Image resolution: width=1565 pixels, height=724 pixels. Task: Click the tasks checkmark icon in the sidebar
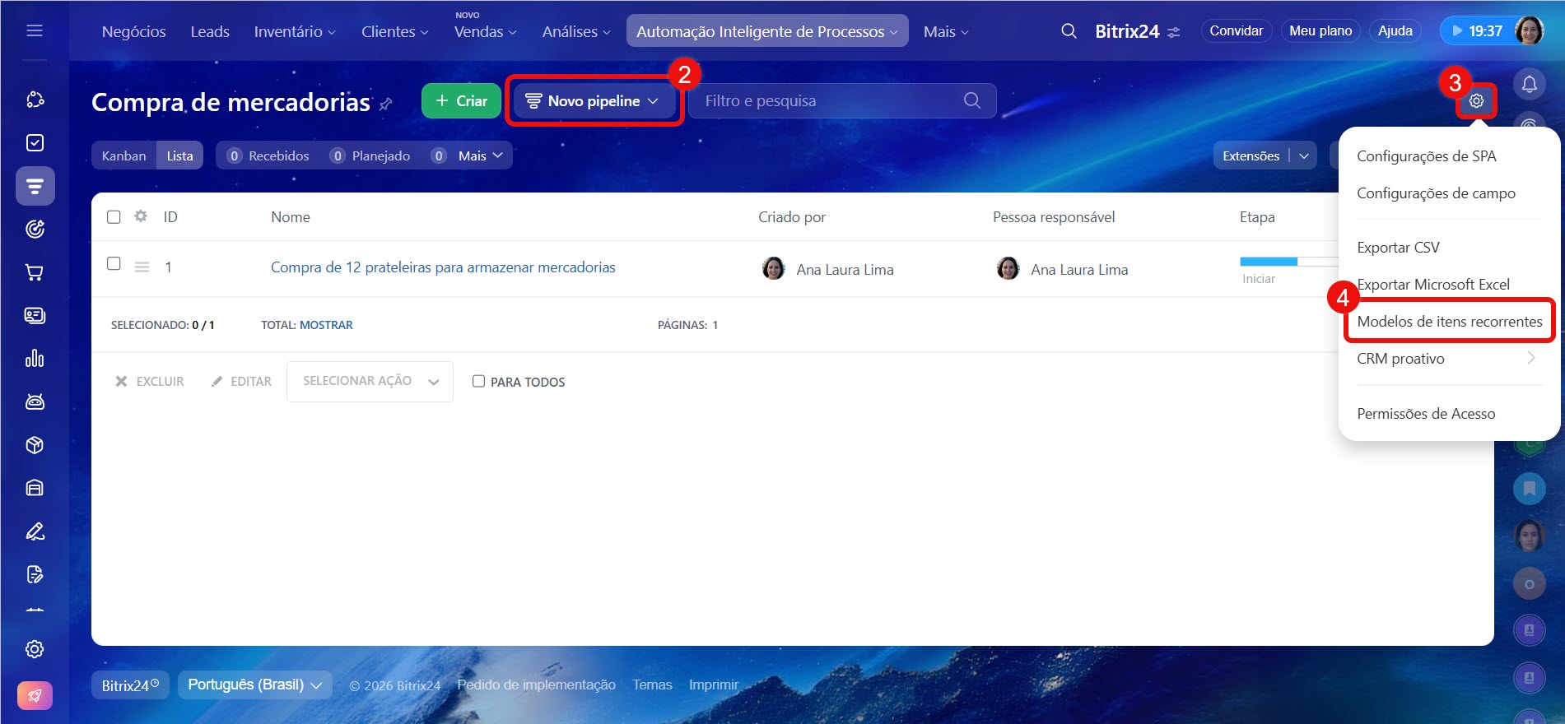pyautogui.click(x=35, y=143)
